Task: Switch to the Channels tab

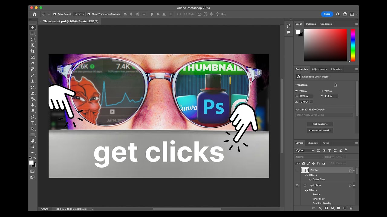Action: click(313, 143)
